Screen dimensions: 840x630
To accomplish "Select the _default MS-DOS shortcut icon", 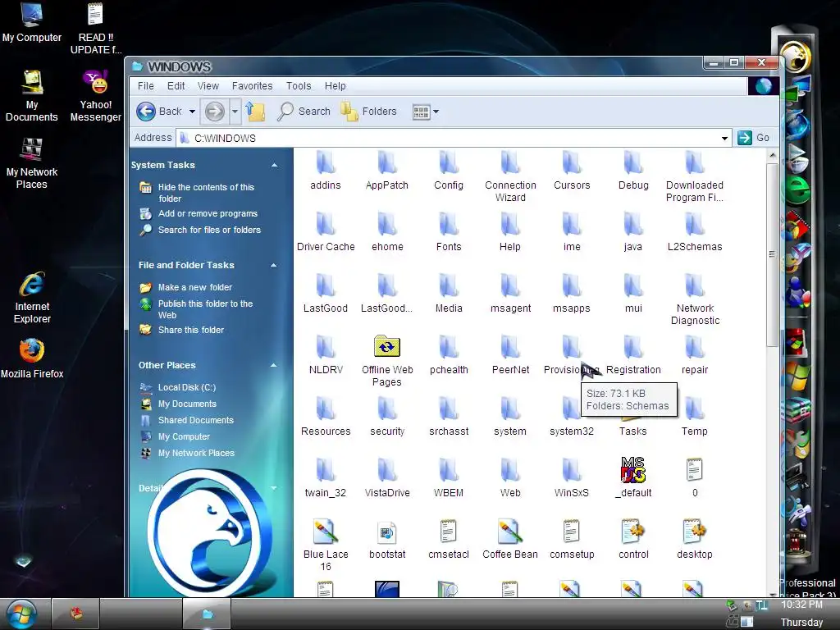I will click(633, 470).
